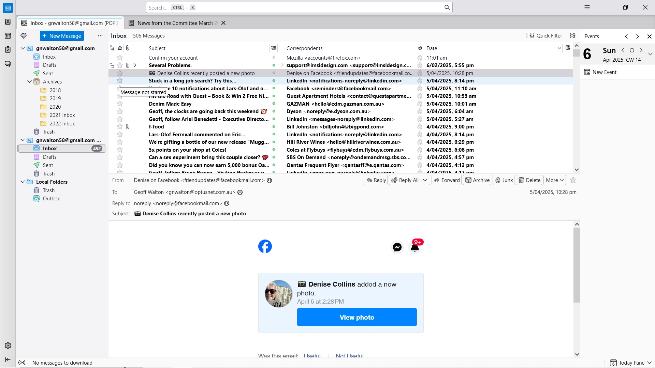
Task: Toggle star in the message header
Action: click(573, 180)
